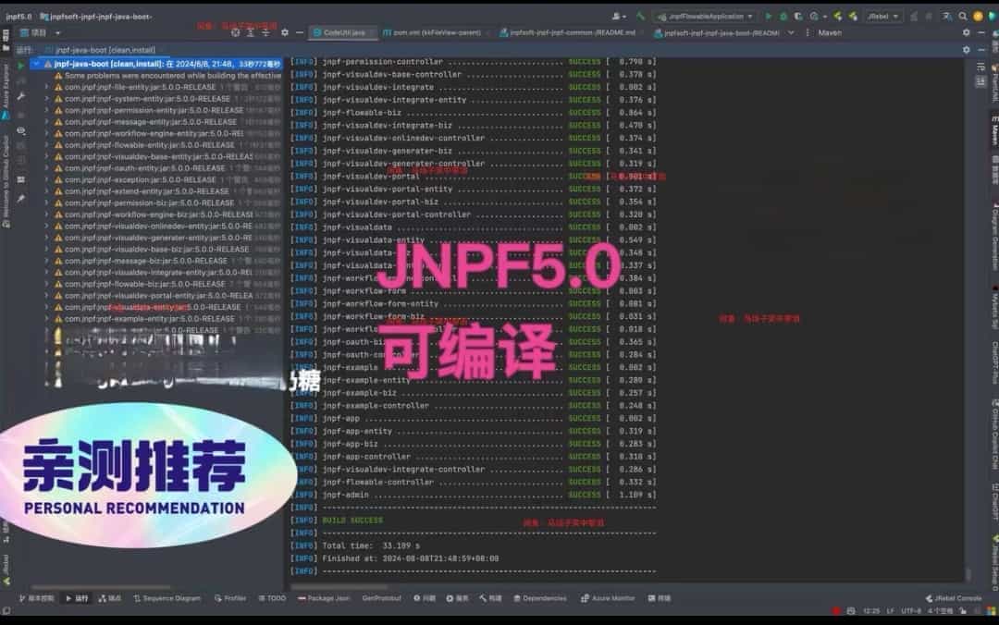Click the Build Project hammer icon
Image resolution: width=999 pixels, height=625 pixels.
(x=640, y=16)
